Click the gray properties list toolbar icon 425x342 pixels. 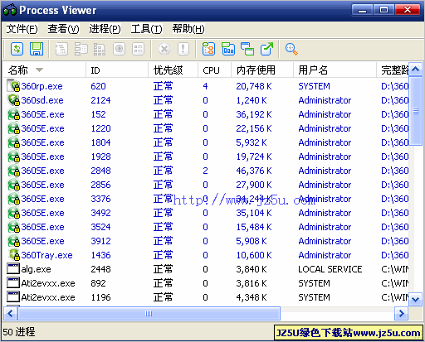point(138,49)
